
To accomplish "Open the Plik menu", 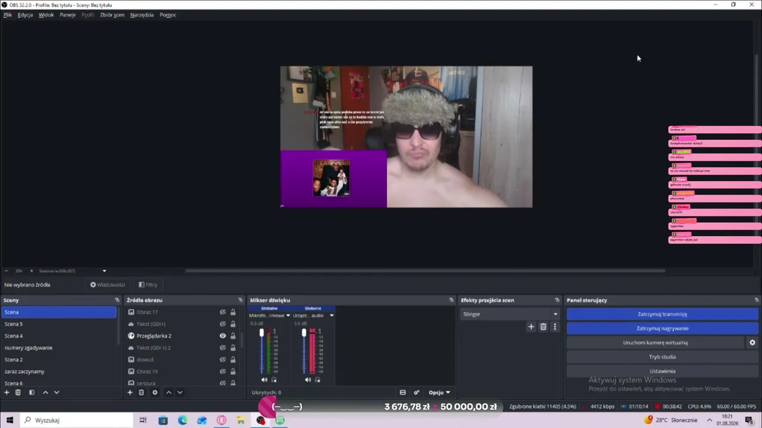I will pos(8,15).
